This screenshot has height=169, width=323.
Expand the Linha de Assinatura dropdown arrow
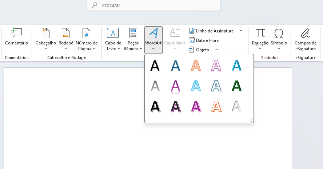coord(241,31)
